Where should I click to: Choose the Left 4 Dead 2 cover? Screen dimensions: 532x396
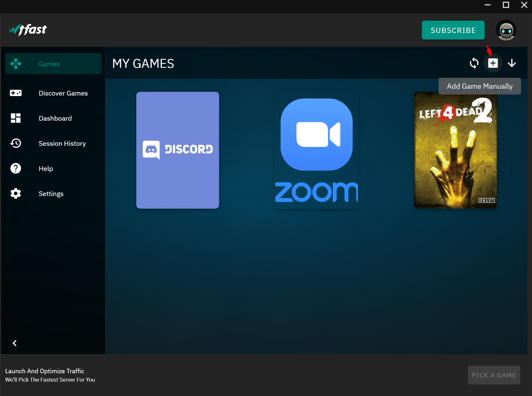tap(455, 150)
